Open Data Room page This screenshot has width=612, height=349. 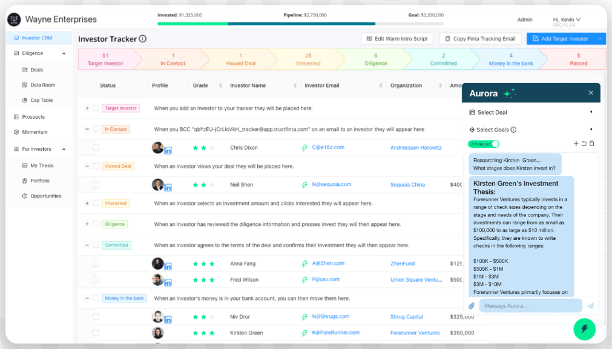(42, 85)
